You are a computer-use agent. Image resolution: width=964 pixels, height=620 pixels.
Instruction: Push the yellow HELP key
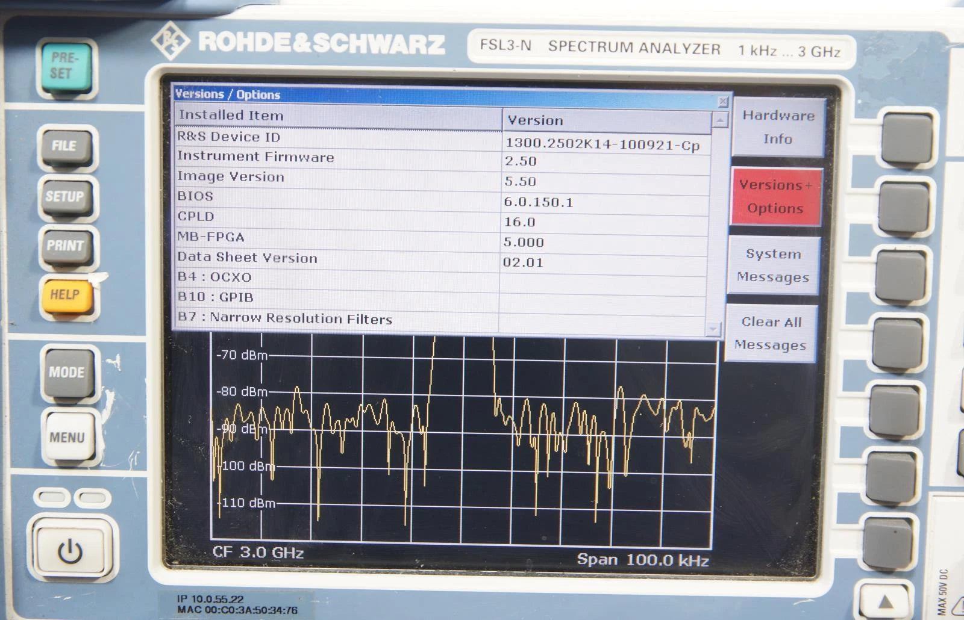click(x=66, y=295)
